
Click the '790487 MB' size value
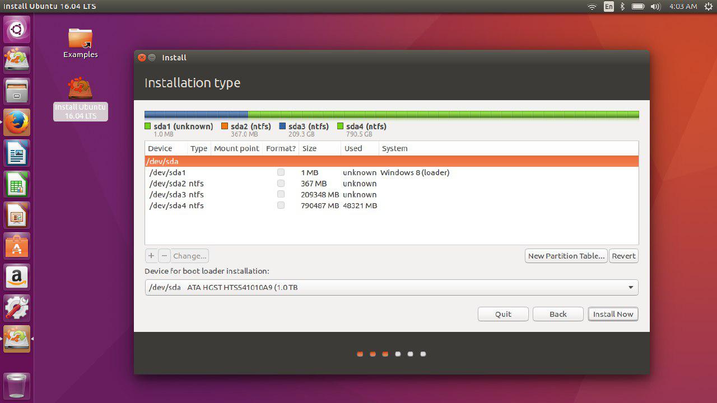coord(320,205)
